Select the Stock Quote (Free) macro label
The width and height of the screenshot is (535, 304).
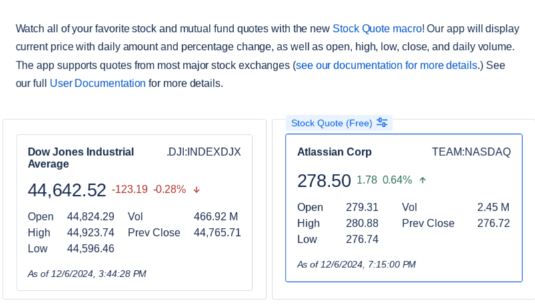pyautogui.click(x=332, y=123)
